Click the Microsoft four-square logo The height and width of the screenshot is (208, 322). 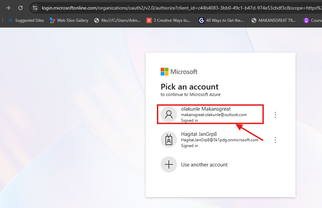click(164, 72)
